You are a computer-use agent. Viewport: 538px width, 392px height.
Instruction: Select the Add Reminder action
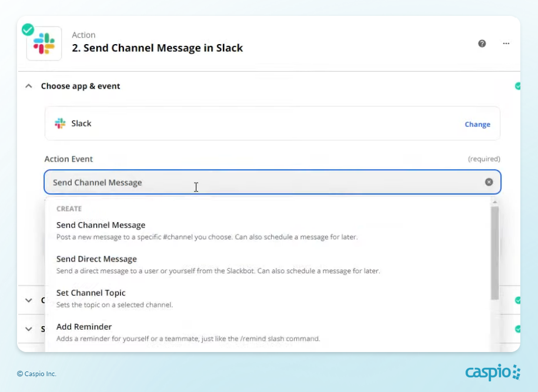pyautogui.click(x=84, y=327)
